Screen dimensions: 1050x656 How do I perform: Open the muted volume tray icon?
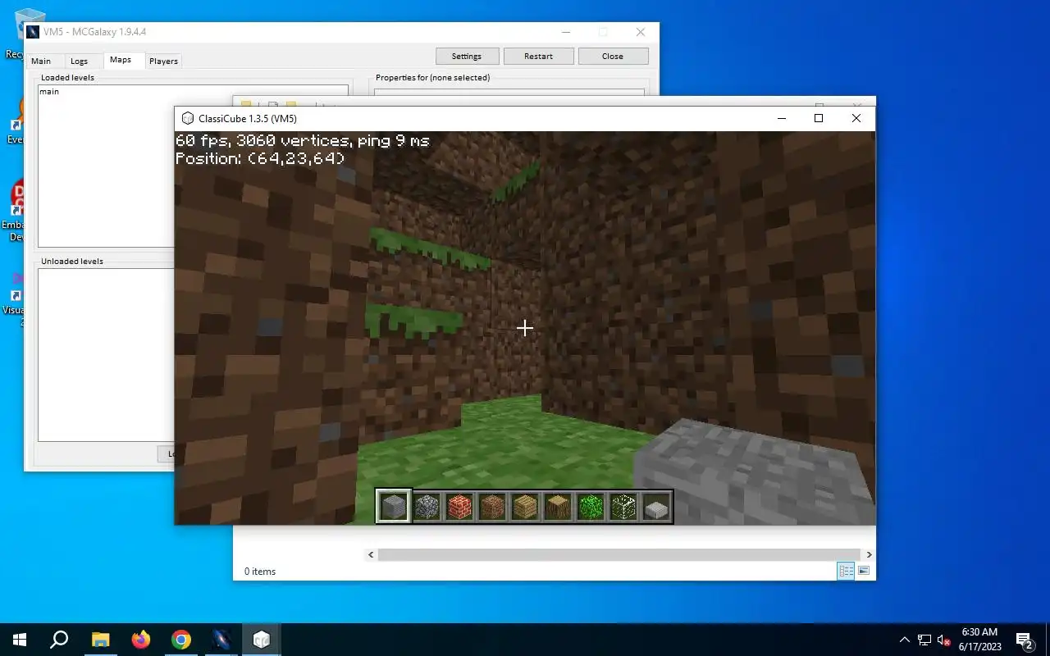(x=944, y=640)
